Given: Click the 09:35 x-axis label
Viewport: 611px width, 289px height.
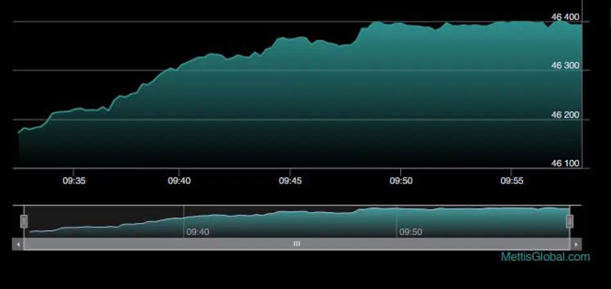Looking at the screenshot, I should pos(73,181).
